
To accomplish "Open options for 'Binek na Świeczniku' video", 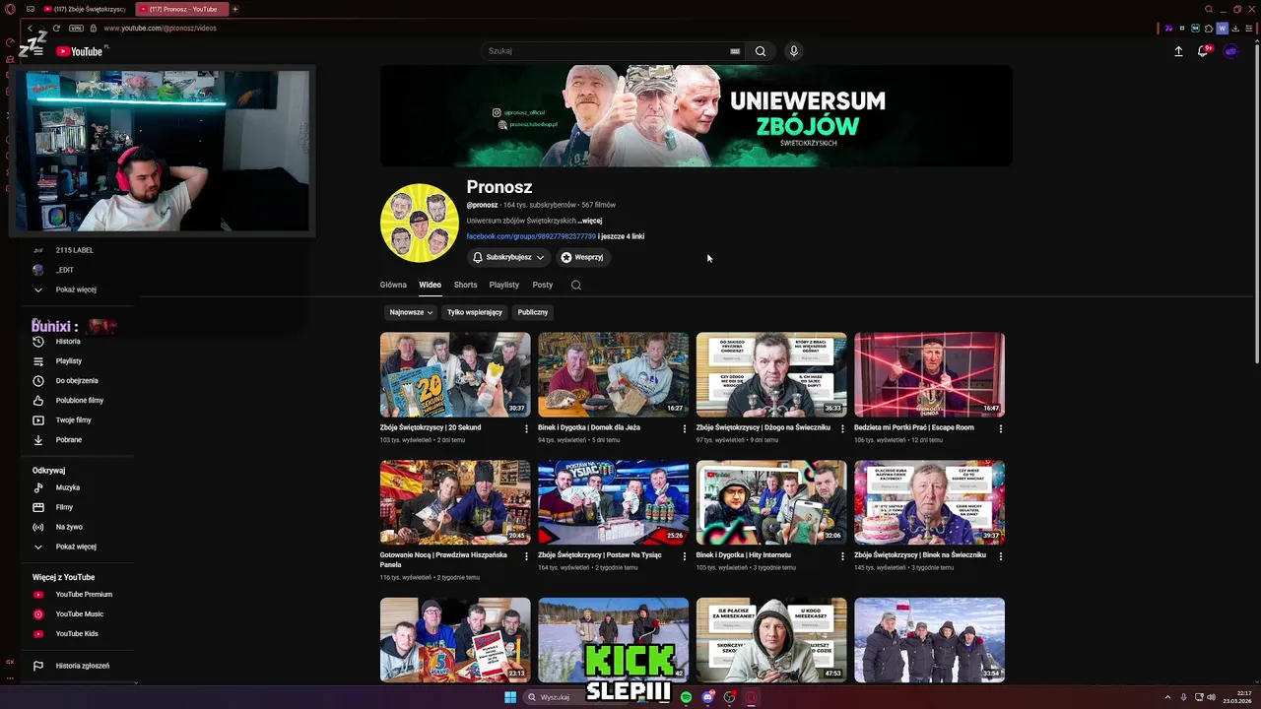I will click(1001, 555).
